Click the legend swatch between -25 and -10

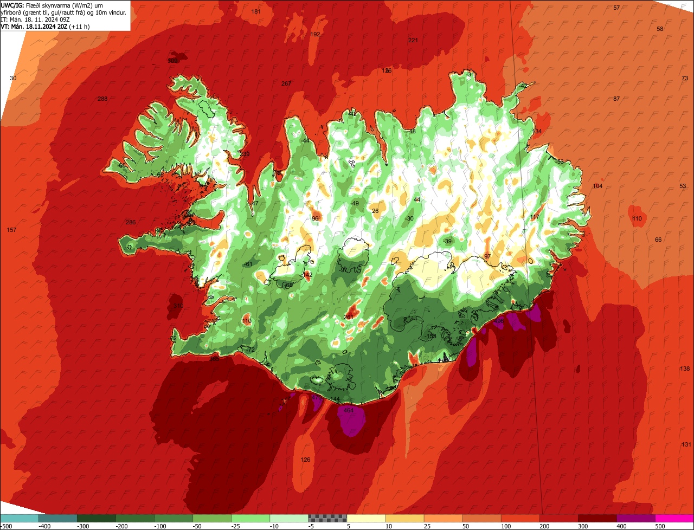point(250,518)
